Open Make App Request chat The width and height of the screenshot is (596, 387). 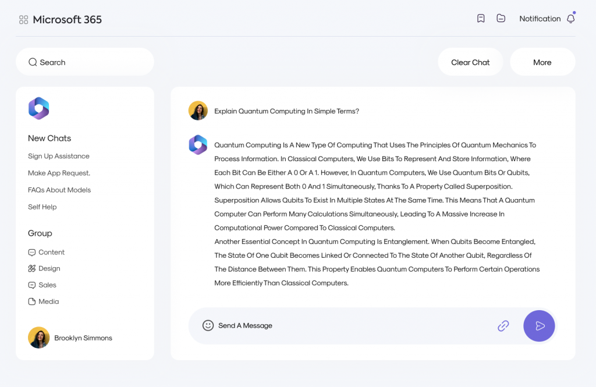click(x=59, y=173)
